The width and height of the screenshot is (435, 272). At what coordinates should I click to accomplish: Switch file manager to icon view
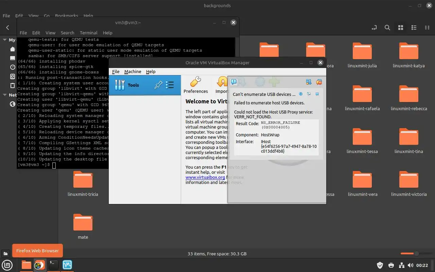401,28
